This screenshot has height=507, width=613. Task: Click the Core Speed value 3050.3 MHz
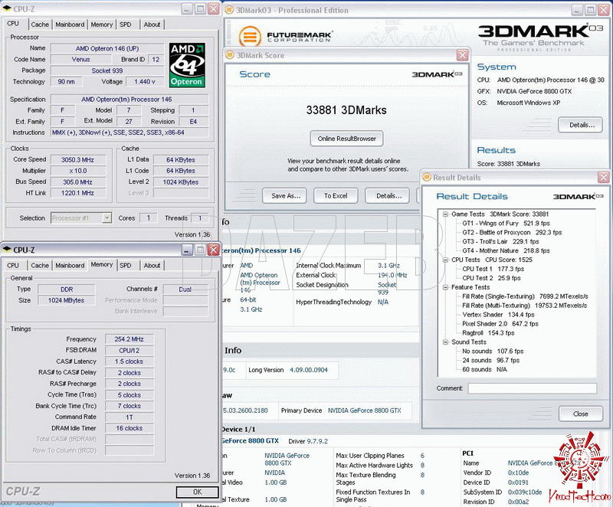point(78,160)
